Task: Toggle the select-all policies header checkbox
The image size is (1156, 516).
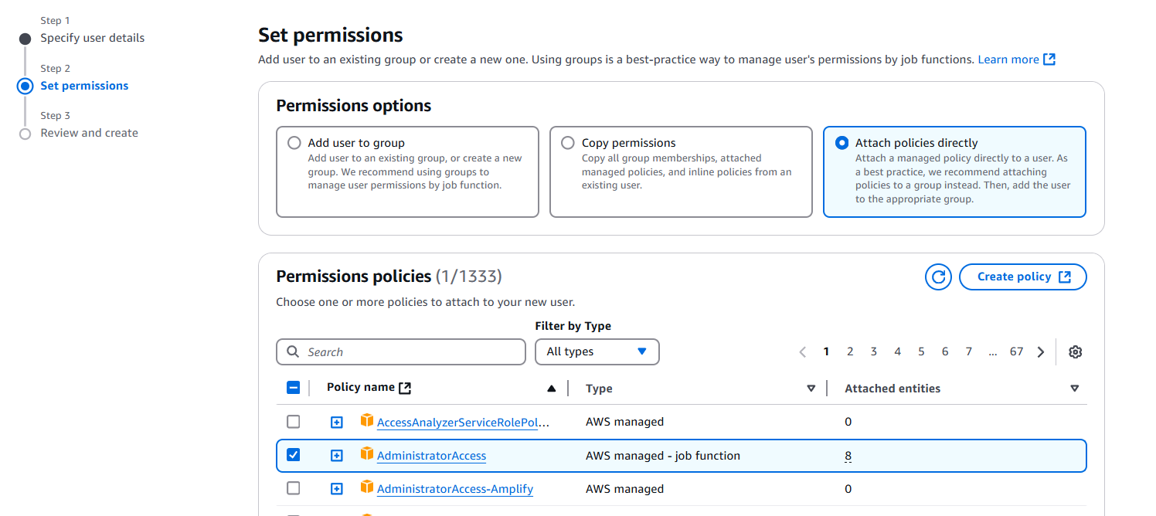Action: click(293, 388)
